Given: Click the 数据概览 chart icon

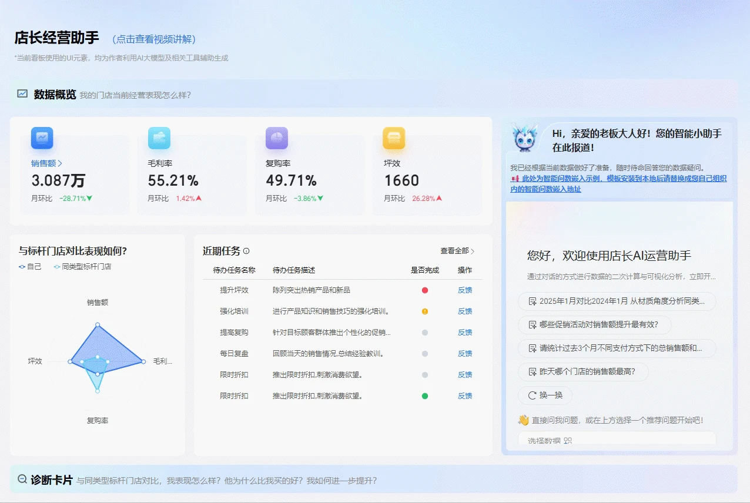Looking at the screenshot, I should pyautogui.click(x=22, y=93).
